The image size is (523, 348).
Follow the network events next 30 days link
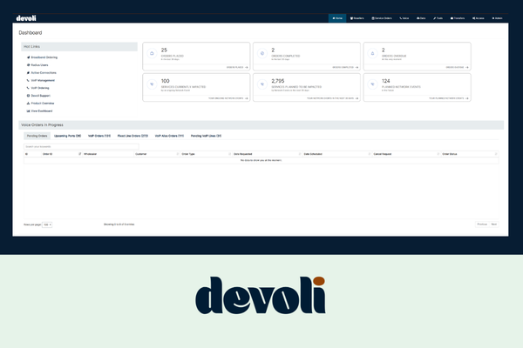(x=333, y=98)
